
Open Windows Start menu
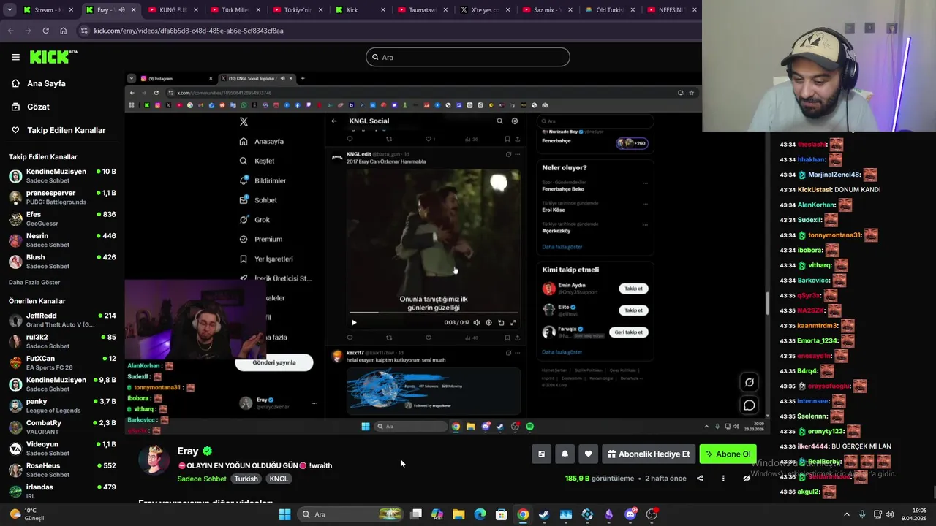point(284,514)
